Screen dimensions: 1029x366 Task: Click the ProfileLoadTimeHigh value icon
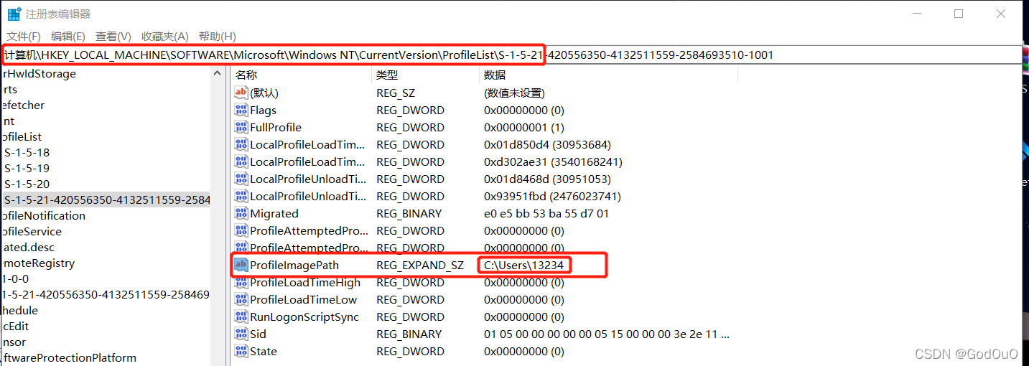click(x=241, y=282)
